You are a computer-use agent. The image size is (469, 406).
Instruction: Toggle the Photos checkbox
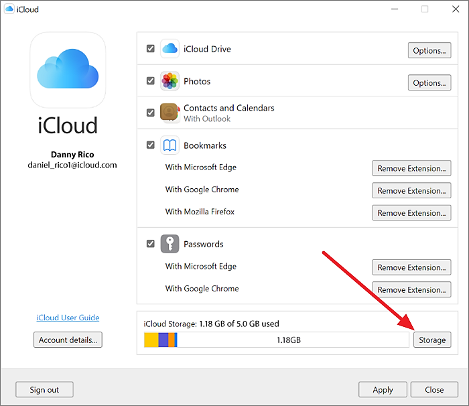[151, 81]
